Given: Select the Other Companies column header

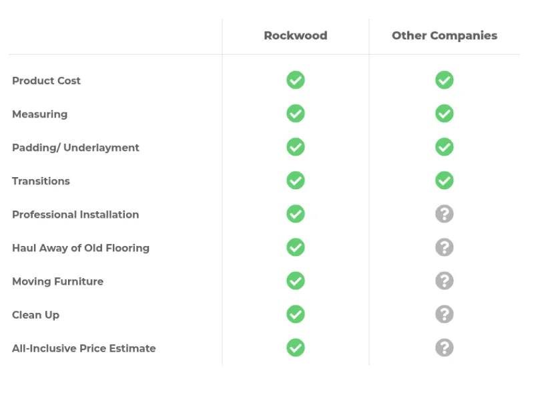Looking at the screenshot, I should tap(445, 36).
